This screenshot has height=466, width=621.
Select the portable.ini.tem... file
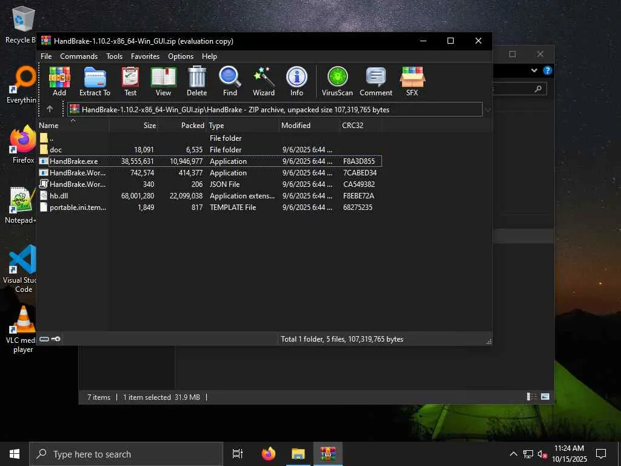coord(210,207)
